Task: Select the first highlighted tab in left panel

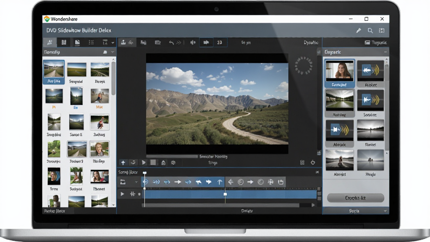Action: click(50, 42)
